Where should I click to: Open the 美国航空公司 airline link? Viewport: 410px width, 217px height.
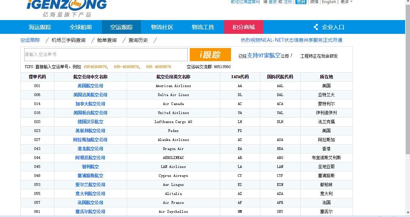[90, 86]
